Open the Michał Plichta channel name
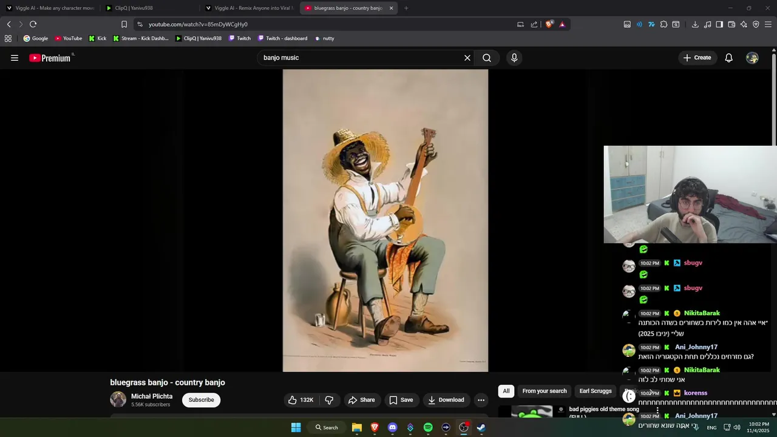This screenshot has height=437, width=777. click(x=152, y=396)
